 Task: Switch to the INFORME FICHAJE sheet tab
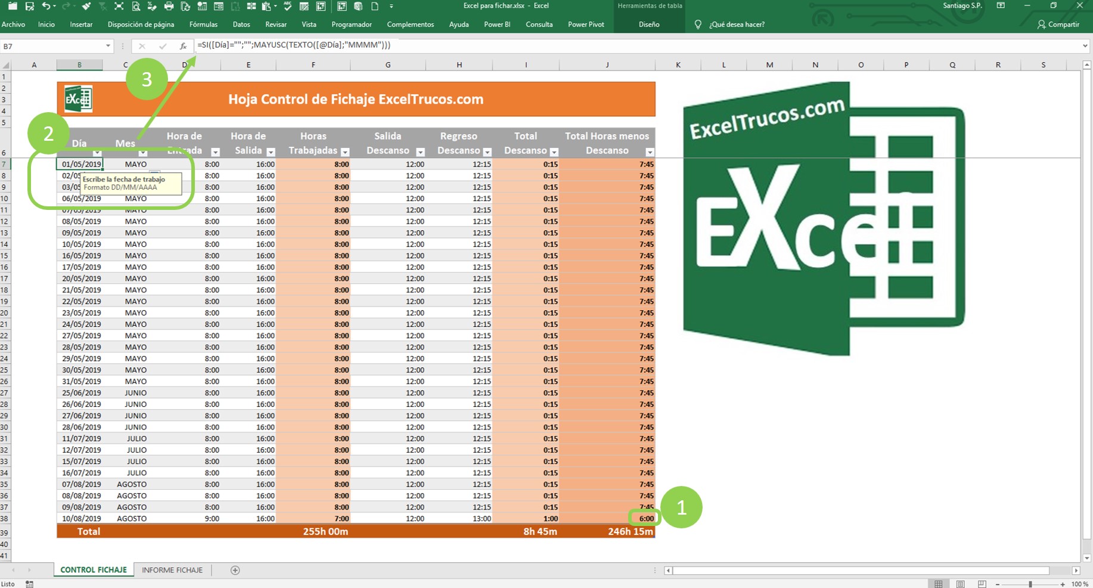coord(172,570)
